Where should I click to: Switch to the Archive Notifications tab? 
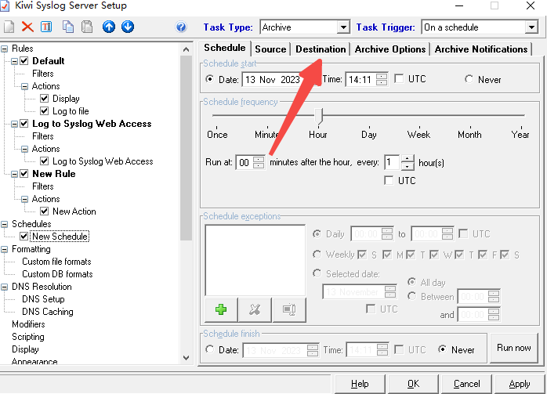point(481,49)
